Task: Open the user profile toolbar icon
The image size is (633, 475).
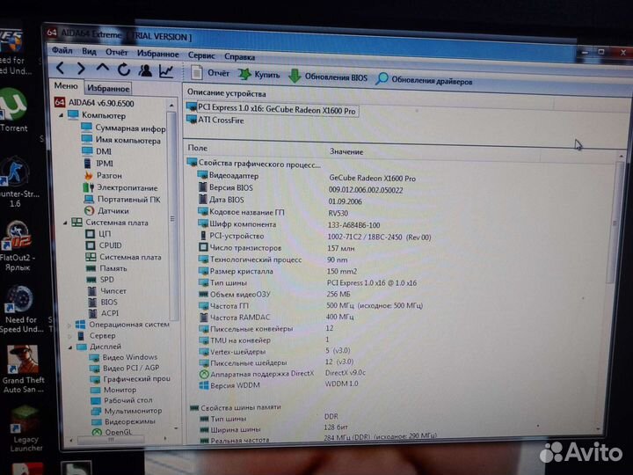Action: [145, 70]
